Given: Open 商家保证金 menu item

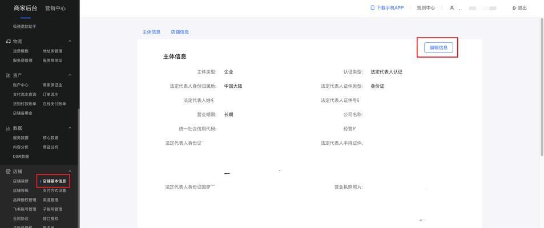Looking at the screenshot, I should [53, 85].
